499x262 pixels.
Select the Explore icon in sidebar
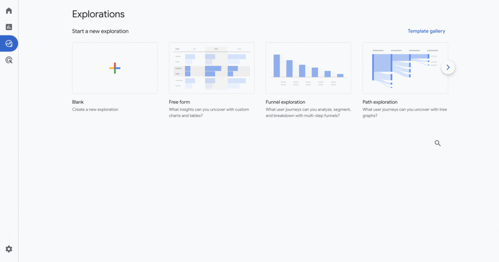click(9, 43)
